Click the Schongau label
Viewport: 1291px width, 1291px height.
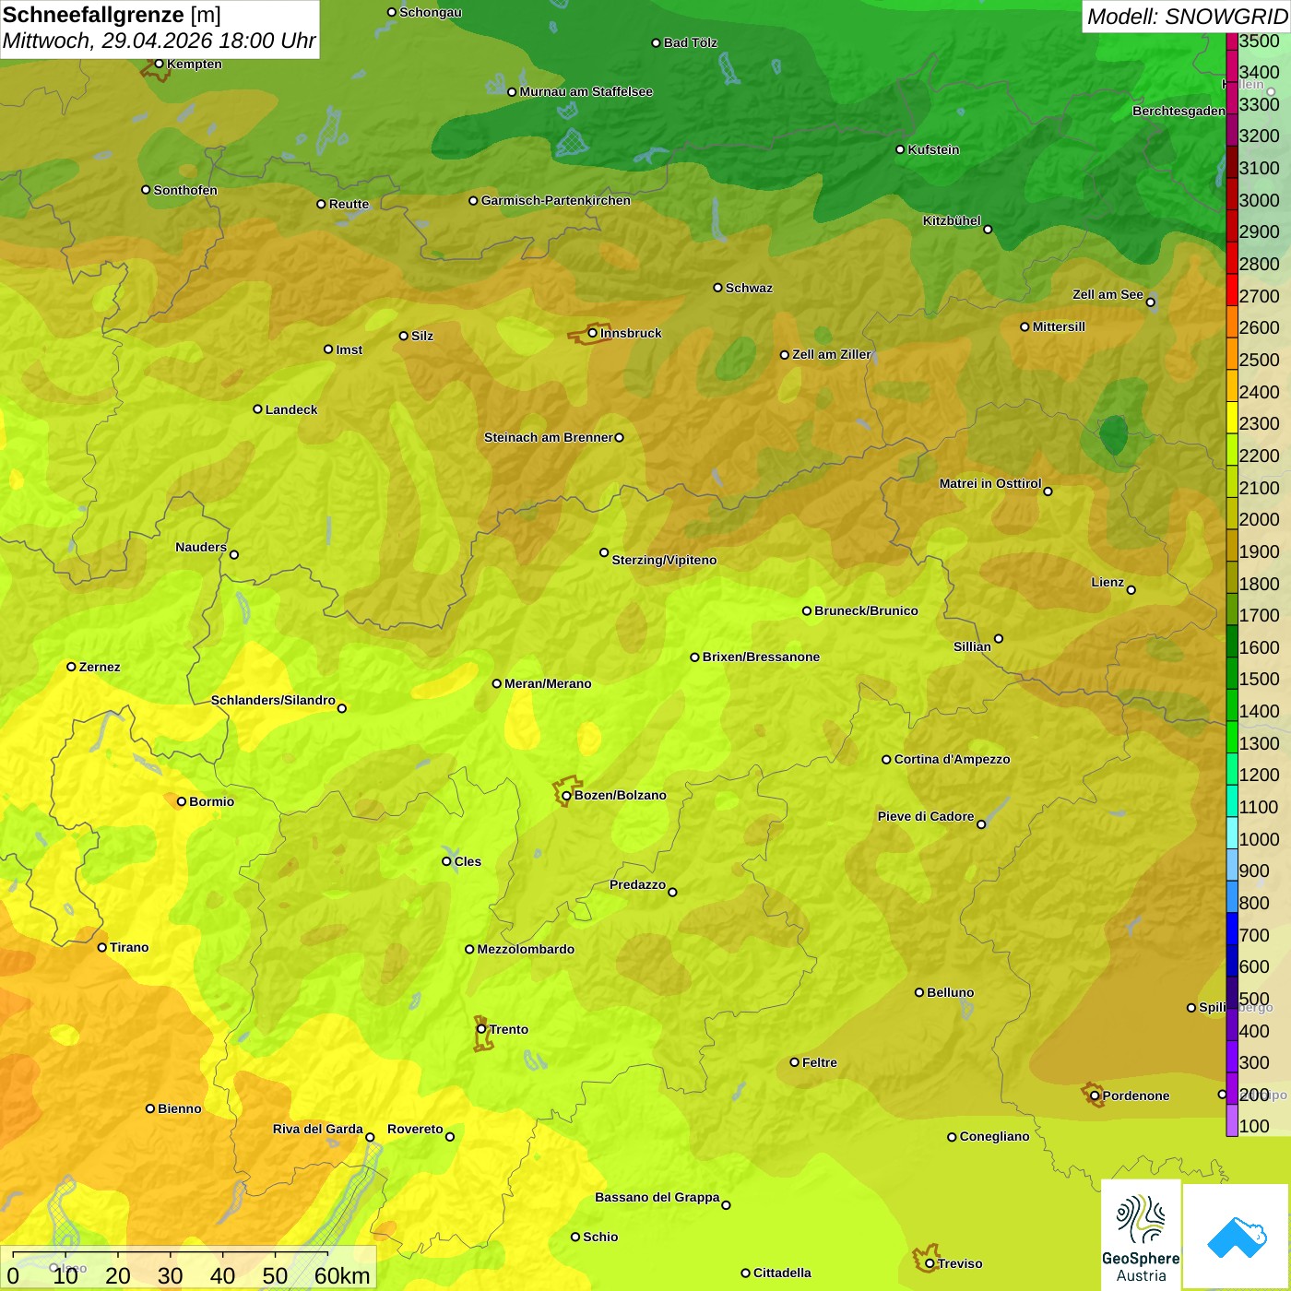pyautogui.click(x=431, y=12)
